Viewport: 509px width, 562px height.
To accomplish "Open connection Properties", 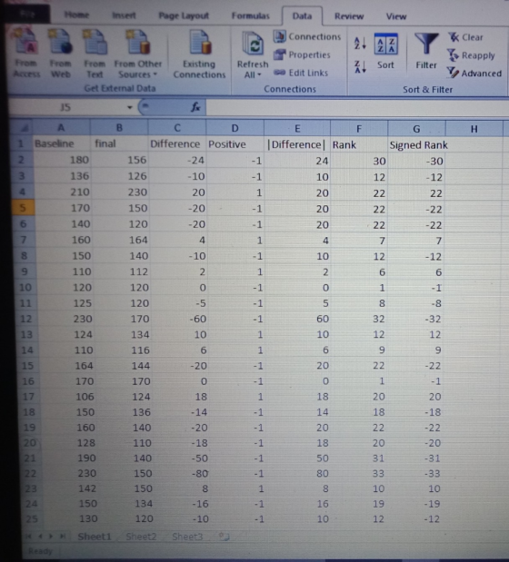I will click(x=302, y=54).
